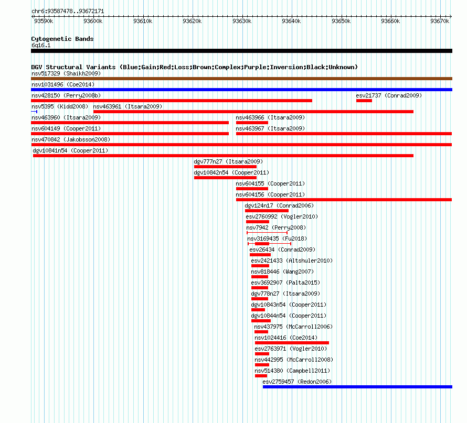Select the red nsv463966 bar

[x=252, y=123]
